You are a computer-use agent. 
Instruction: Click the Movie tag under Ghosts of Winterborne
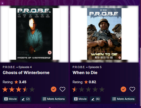10,99
